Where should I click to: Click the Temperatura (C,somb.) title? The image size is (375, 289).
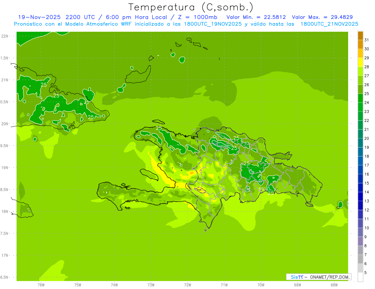tap(191, 7)
